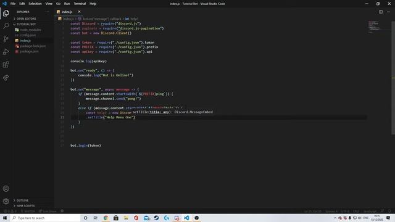Change end of line CRLF setting

[356, 211]
